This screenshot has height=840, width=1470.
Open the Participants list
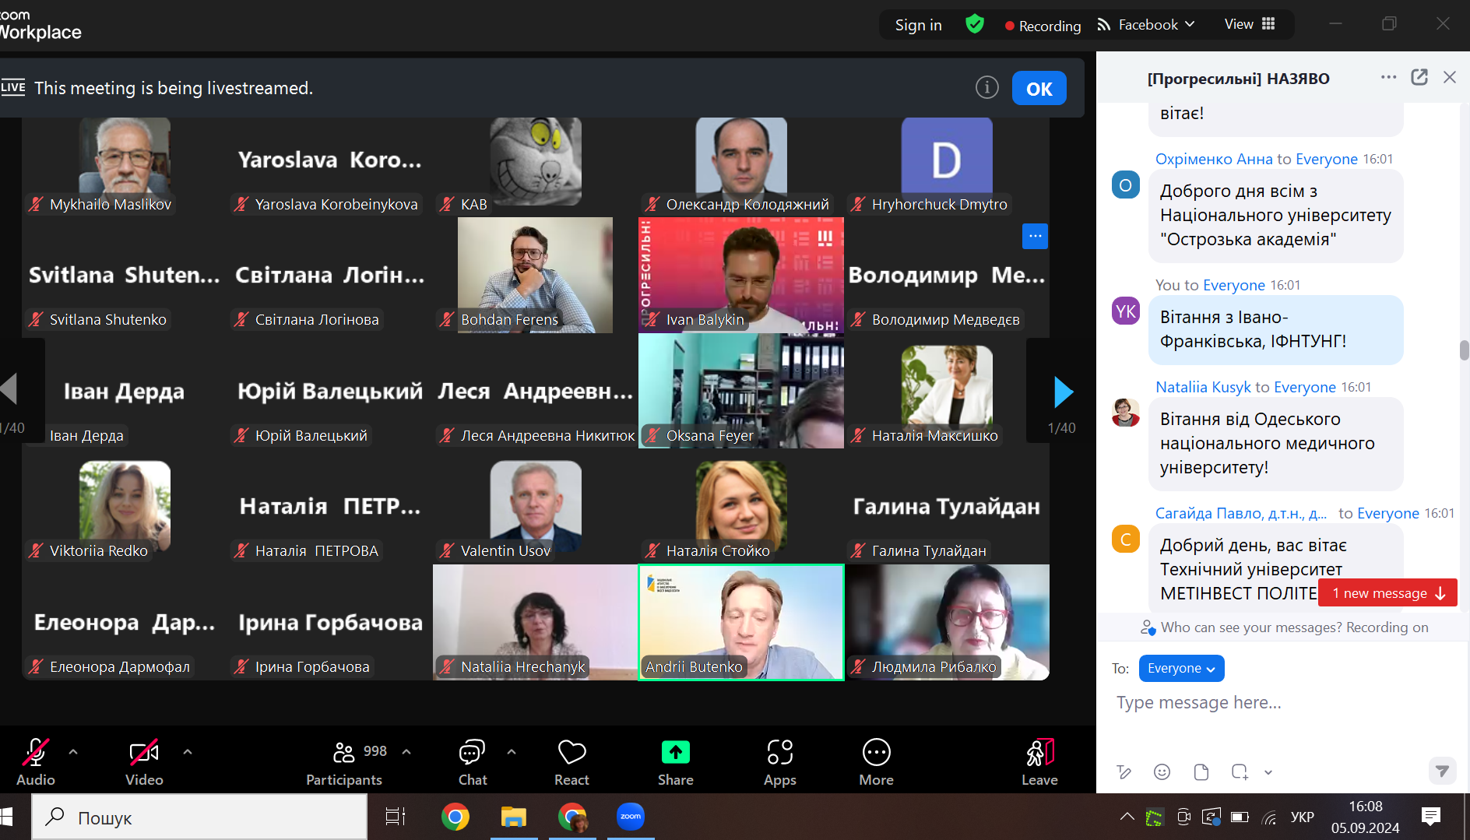(x=344, y=761)
